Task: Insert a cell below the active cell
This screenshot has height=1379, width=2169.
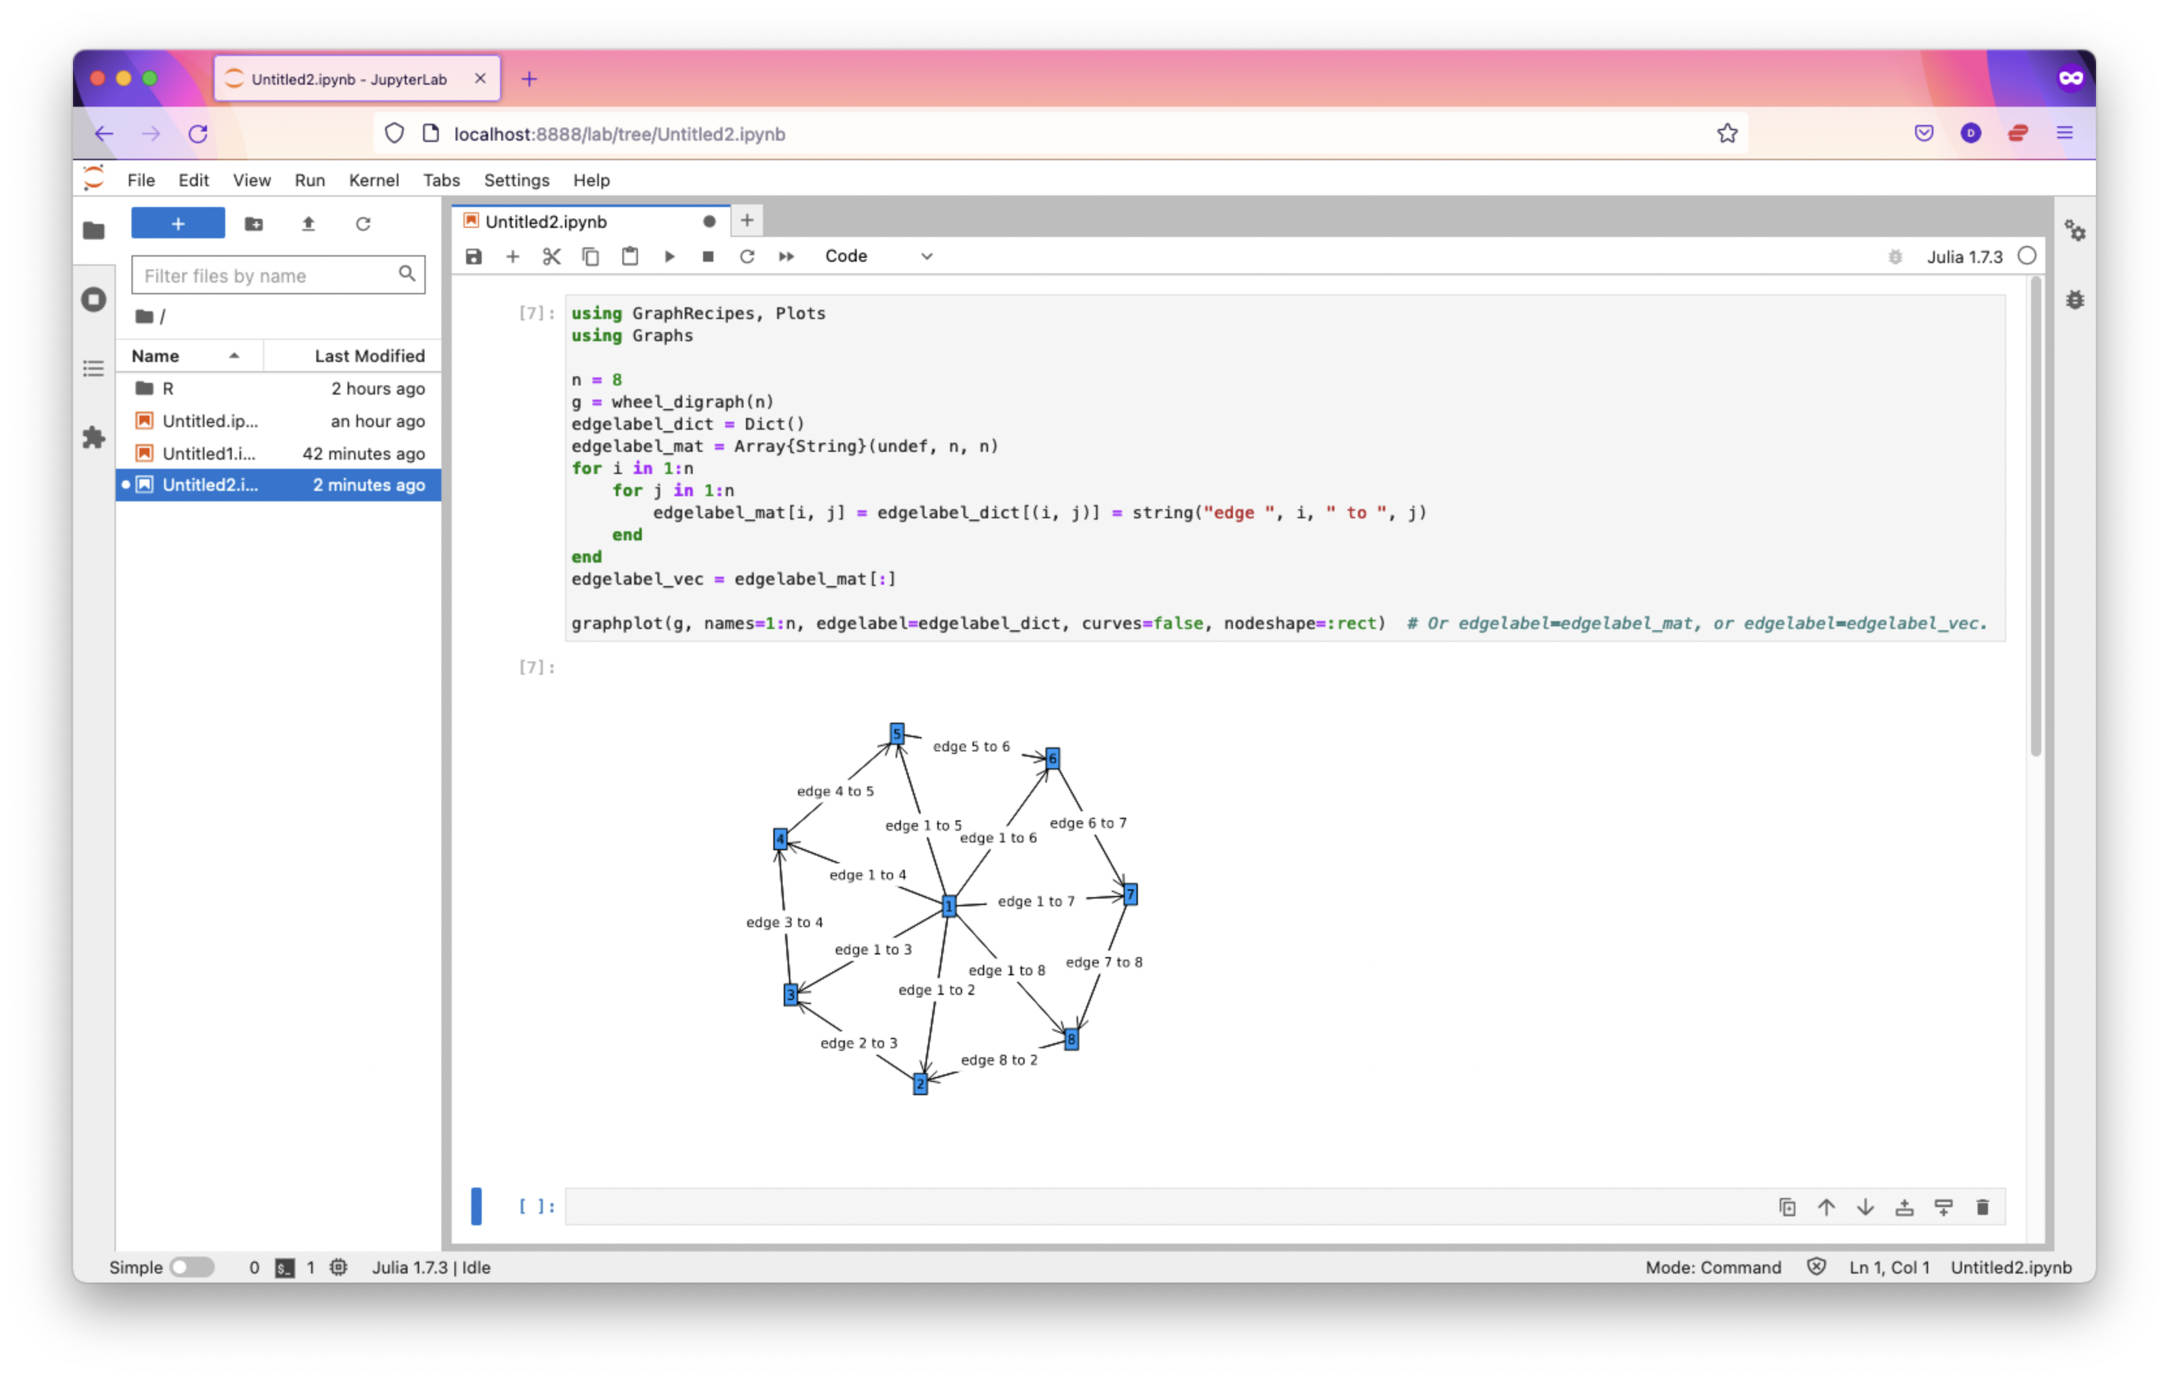Action: coord(1944,1207)
